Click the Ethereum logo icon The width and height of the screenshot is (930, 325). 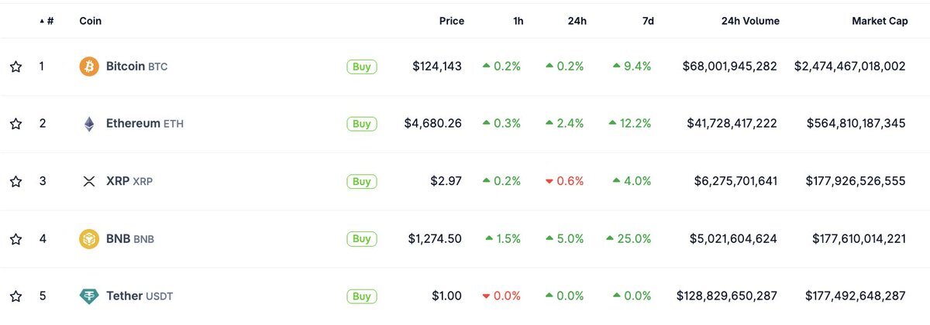89,124
